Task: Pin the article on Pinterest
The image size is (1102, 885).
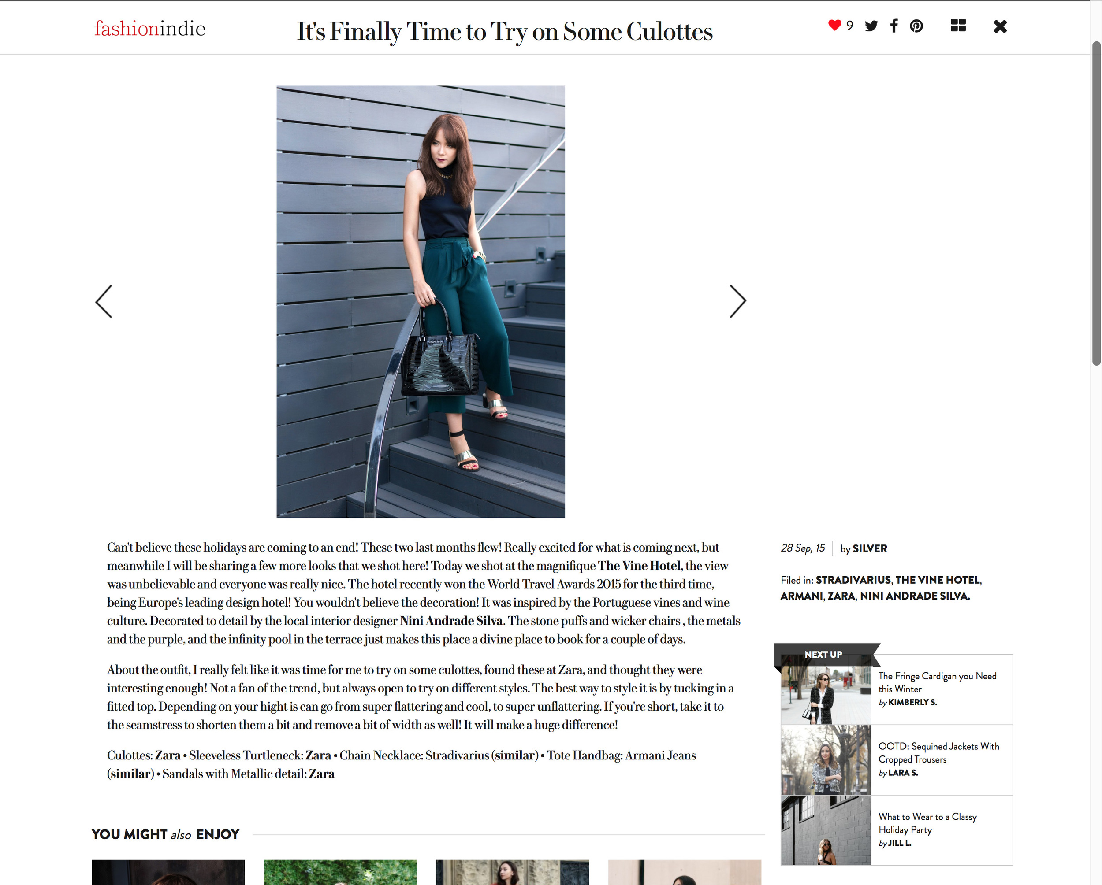Action: pyautogui.click(x=916, y=26)
